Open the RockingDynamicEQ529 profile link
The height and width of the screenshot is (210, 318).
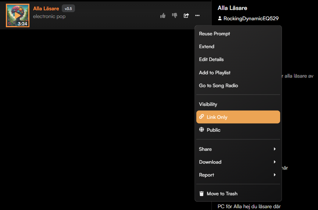(251, 18)
